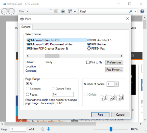This screenshot has width=147, height=133.
Task: Open the blue Help icon
Action: point(142,11)
